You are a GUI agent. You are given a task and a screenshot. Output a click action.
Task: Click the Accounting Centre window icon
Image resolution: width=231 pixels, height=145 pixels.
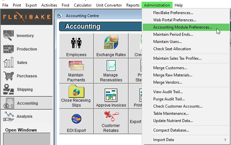[x=59, y=16]
